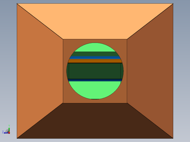Select the dark brown bottom inner face
Viewport: 190px width, 142px height.
click(x=95, y=121)
